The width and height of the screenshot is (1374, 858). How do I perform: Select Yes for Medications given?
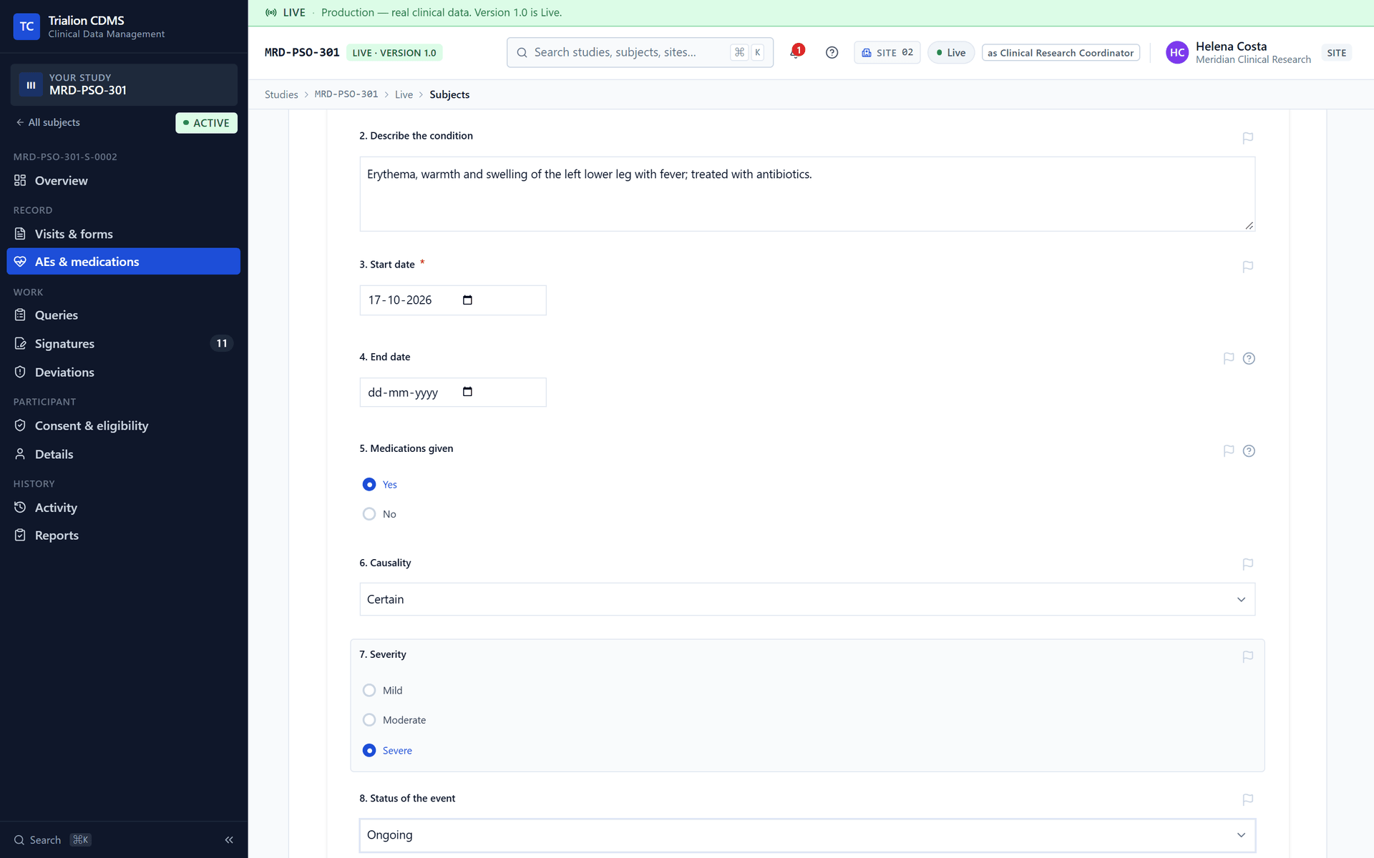click(x=369, y=485)
